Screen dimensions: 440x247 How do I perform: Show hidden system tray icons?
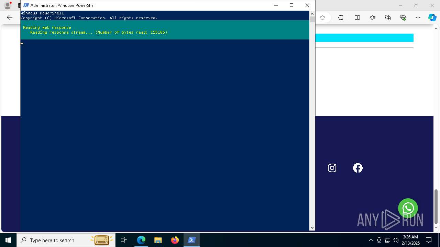(x=371, y=240)
